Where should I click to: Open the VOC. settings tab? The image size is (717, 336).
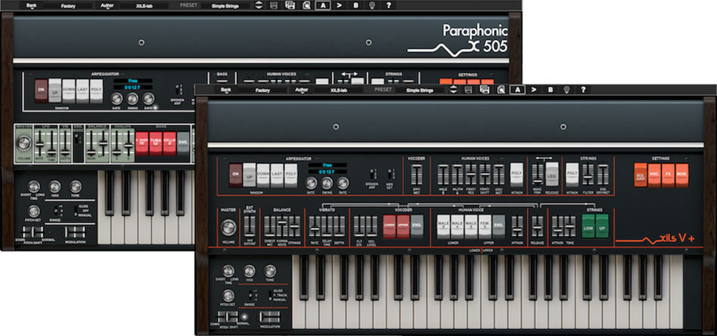coord(655,175)
